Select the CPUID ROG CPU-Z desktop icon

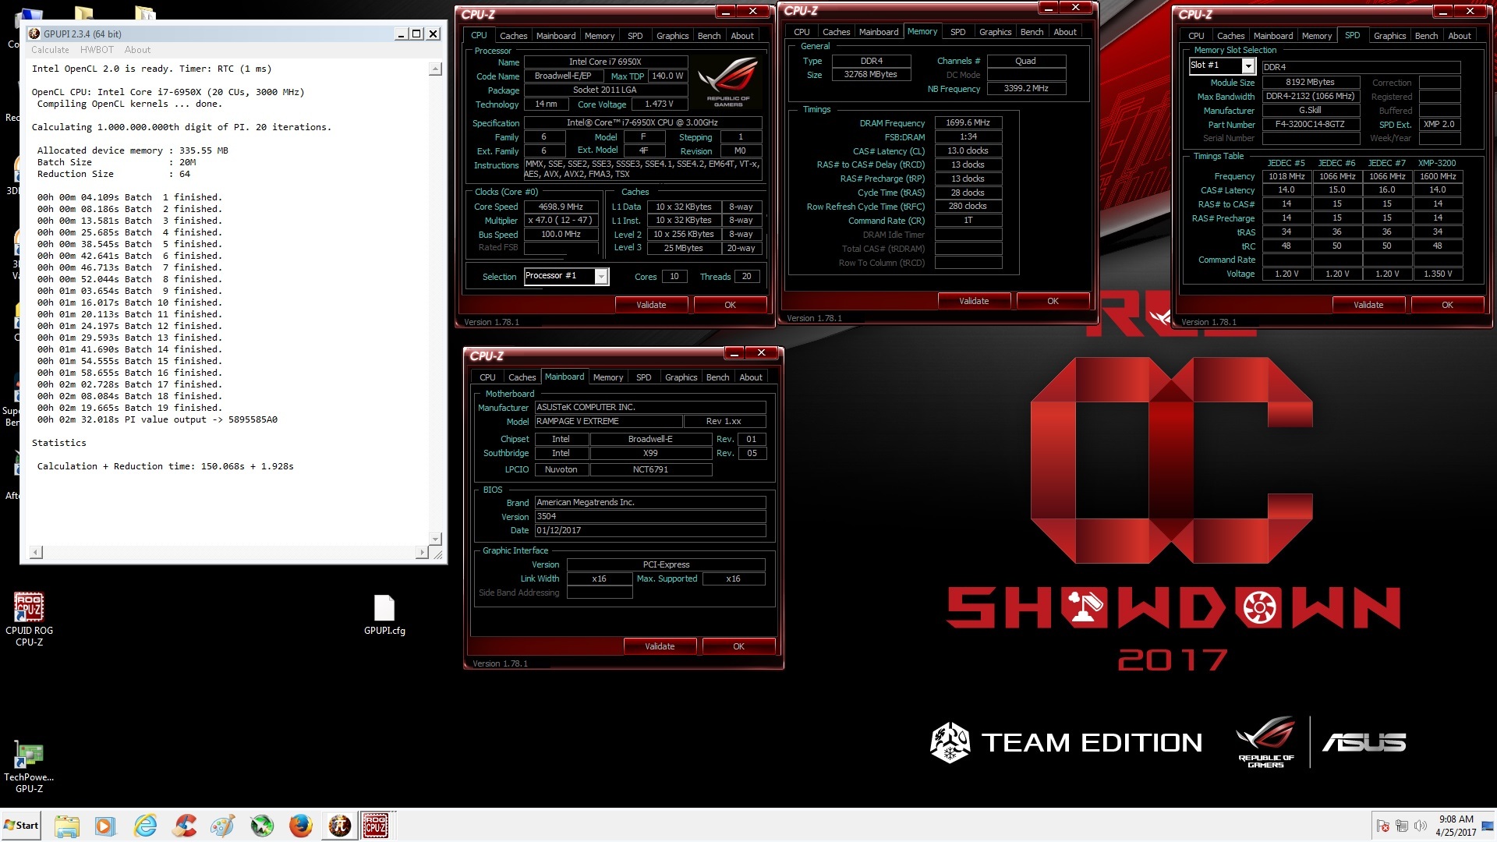tap(29, 620)
